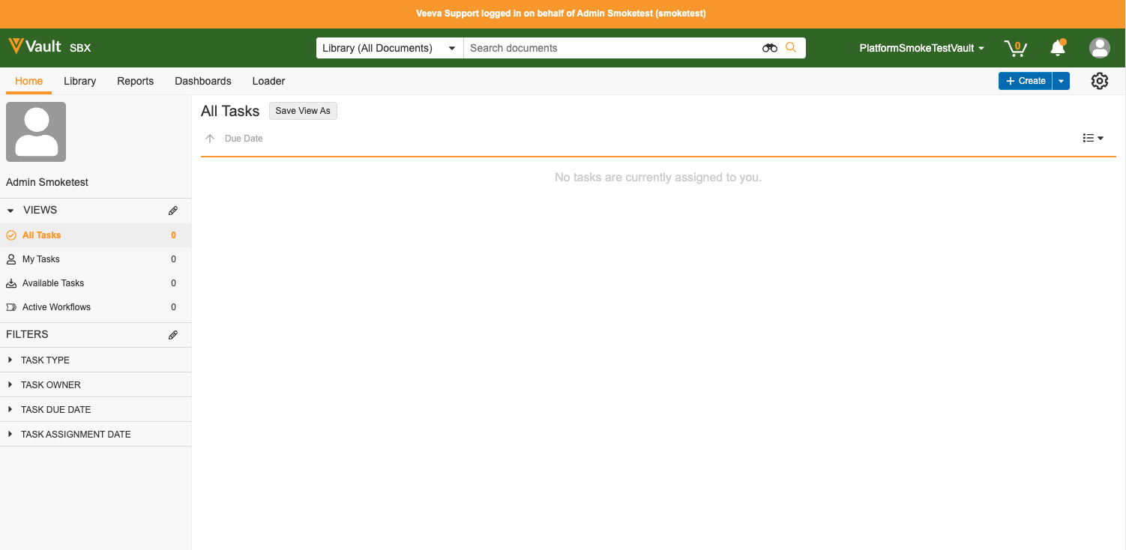Edit Views with the pencil icon
The image size is (1126, 550).
[x=173, y=211]
